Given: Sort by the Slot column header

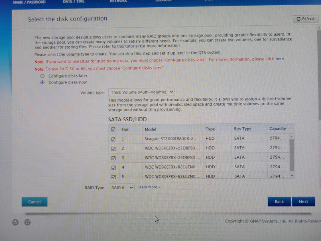Looking at the screenshot, I should pyautogui.click(x=125, y=129).
